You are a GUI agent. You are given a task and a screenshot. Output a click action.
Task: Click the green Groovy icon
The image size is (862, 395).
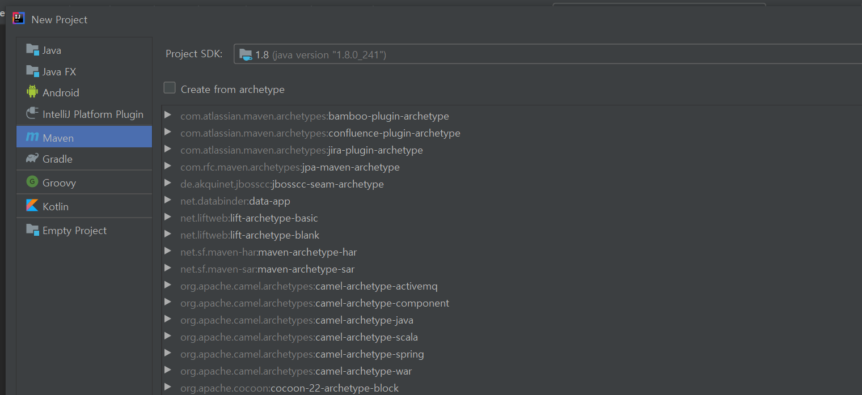(x=32, y=182)
